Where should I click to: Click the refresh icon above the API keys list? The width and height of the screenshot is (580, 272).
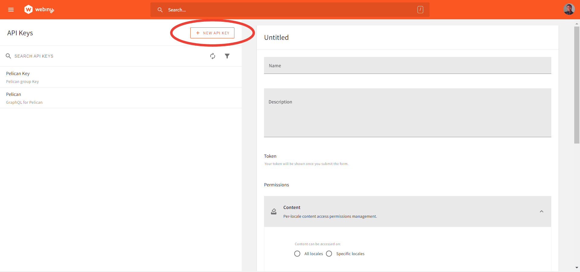coord(213,56)
